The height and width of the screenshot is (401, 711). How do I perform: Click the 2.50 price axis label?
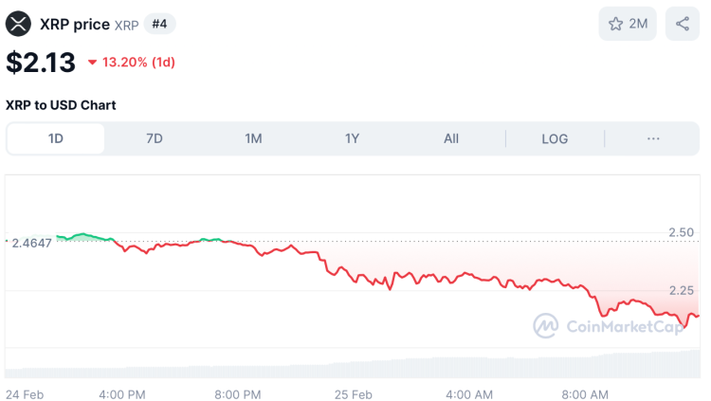click(x=681, y=233)
